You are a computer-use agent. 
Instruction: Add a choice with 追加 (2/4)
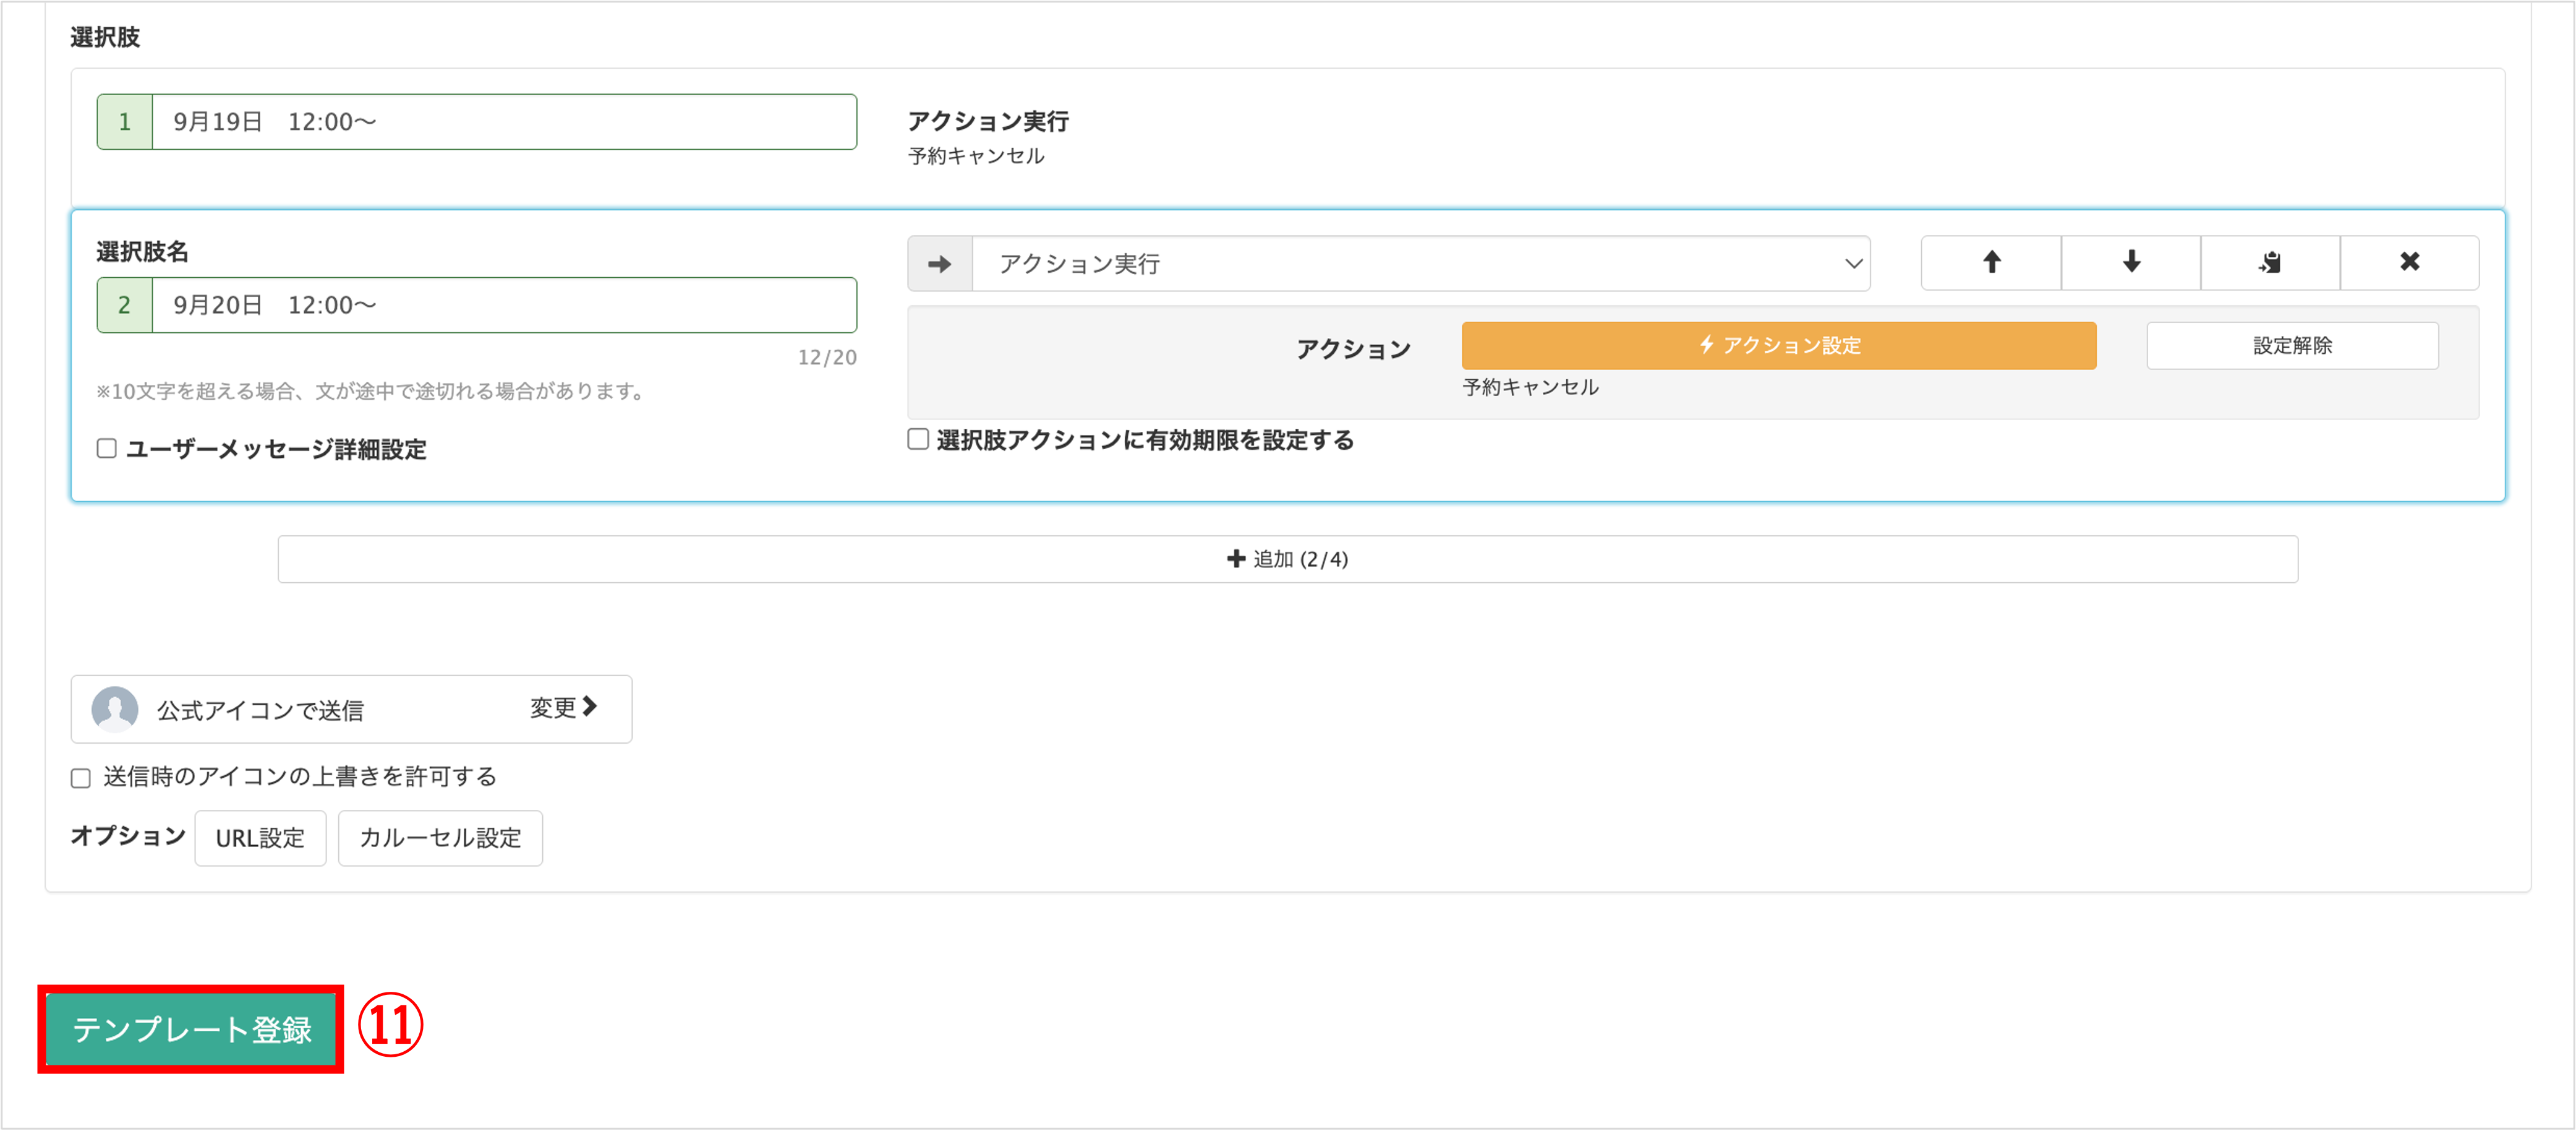tap(1287, 559)
